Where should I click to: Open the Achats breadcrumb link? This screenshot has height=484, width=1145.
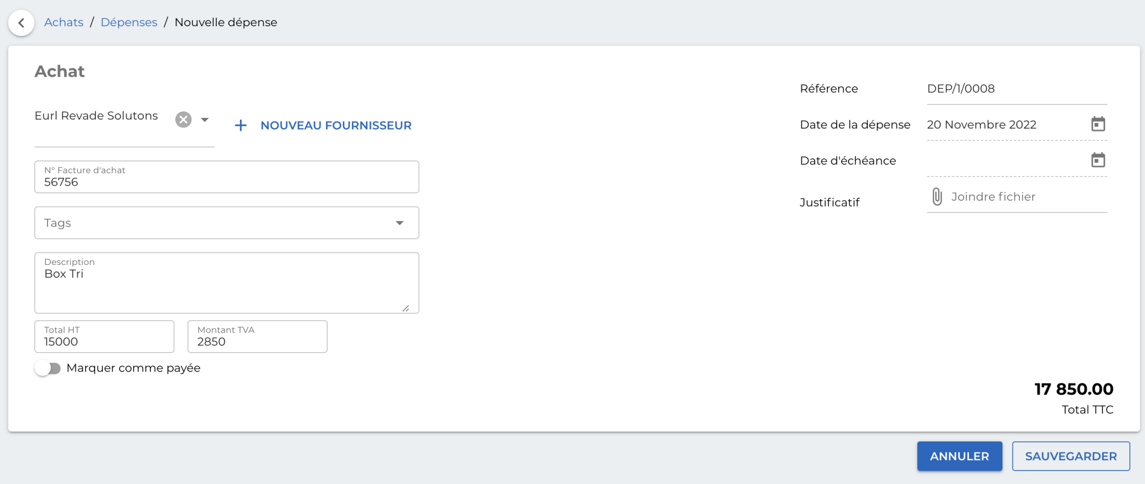point(63,22)
